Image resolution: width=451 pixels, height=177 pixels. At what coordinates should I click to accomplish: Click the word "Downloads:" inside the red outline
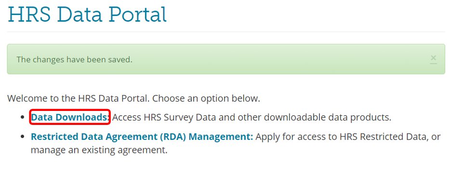[83, 117]
